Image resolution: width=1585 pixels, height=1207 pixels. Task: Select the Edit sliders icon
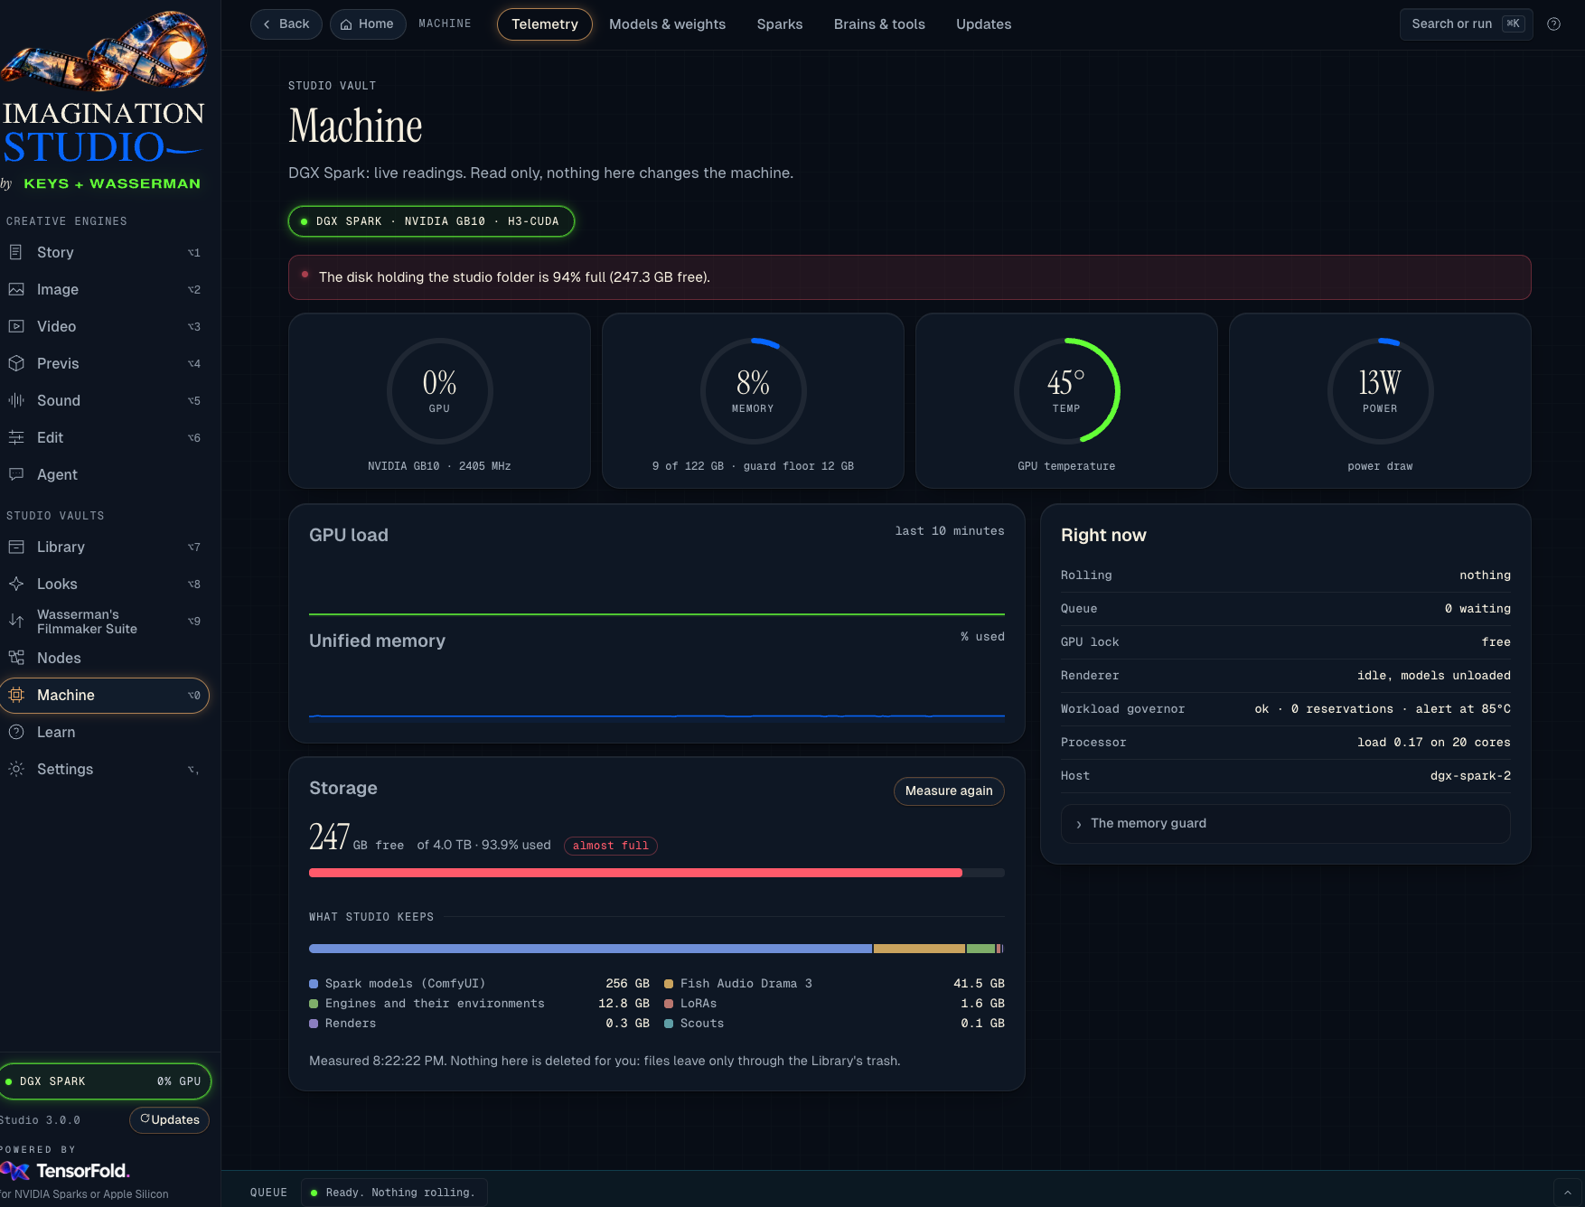point(15,437)
